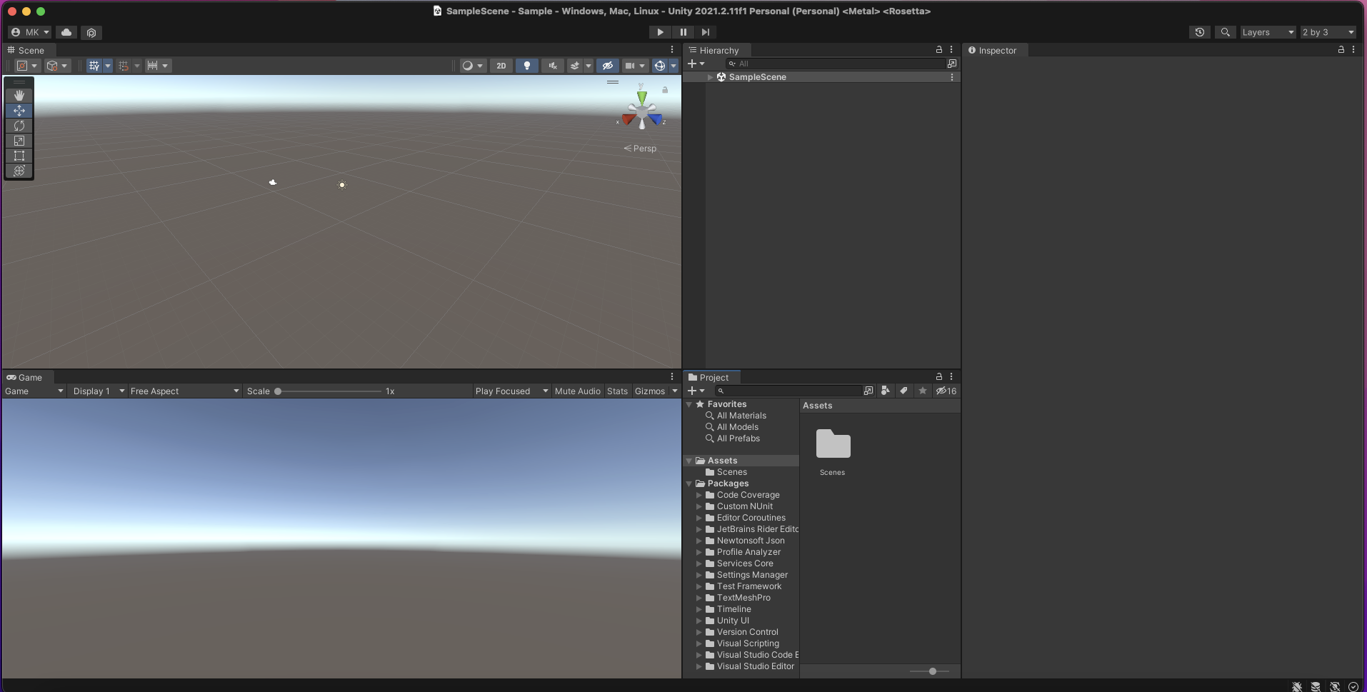The width and height of the screenshot is (1367, 692).
Task: Click the Hierarchy search field
Action: [x=834, y=64]
